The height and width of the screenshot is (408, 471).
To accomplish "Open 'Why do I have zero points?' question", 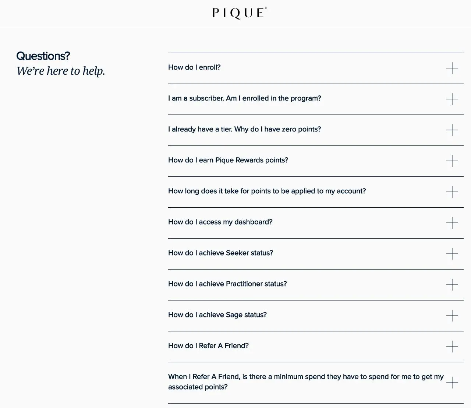I will [x=244, y=129].
